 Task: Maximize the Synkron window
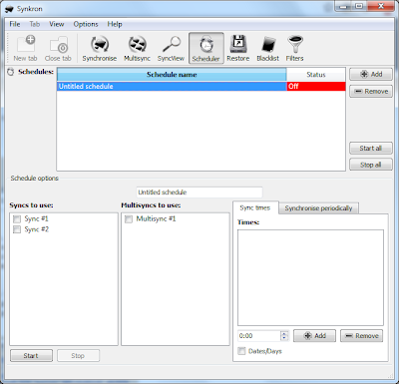pos(359,6)
